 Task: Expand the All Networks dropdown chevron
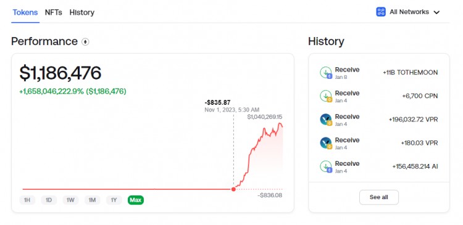point(436,12)
